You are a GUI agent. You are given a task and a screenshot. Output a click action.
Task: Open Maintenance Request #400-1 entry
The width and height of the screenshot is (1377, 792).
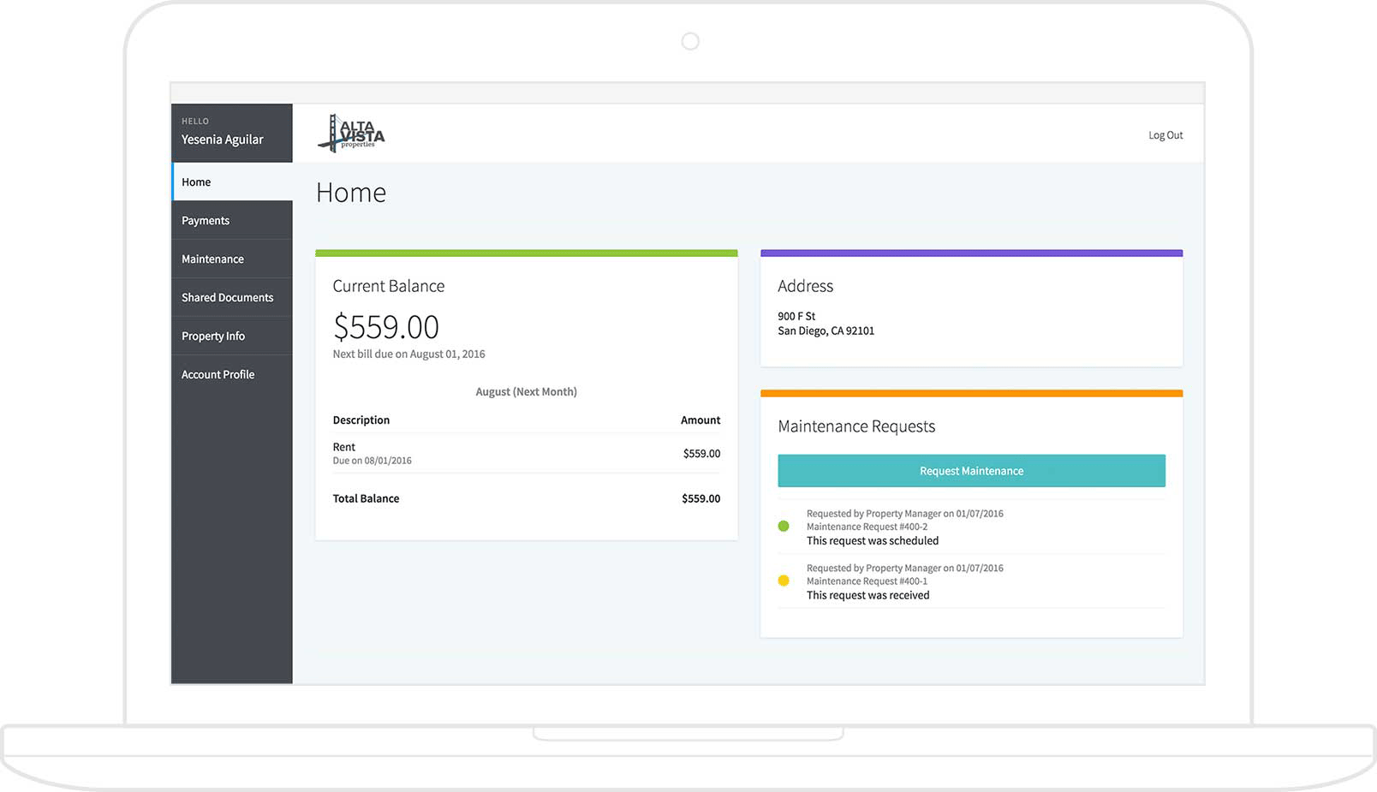coord(867,581)
